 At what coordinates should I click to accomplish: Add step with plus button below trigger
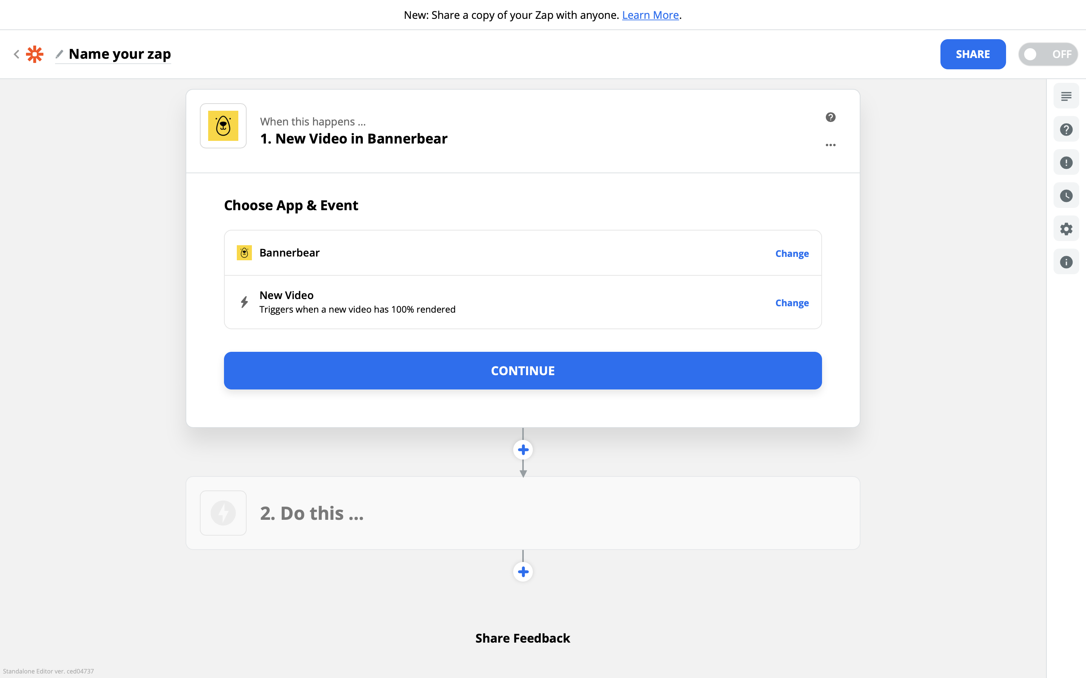523,449
